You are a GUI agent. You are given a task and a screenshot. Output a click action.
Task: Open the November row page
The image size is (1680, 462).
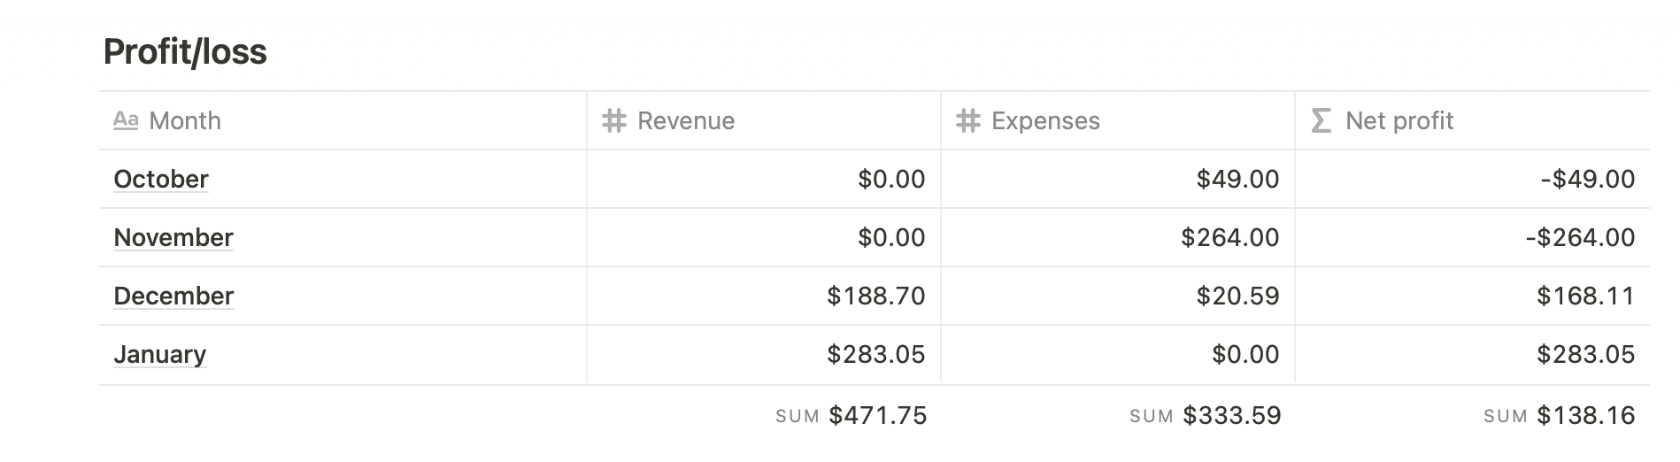[x=173, y=237]
